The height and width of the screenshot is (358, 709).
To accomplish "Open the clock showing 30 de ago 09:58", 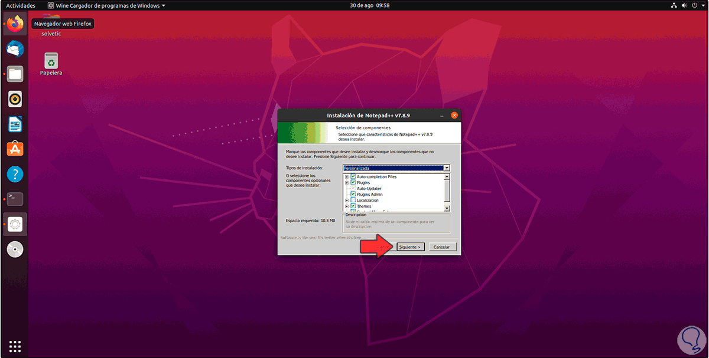I will point(369,5).
